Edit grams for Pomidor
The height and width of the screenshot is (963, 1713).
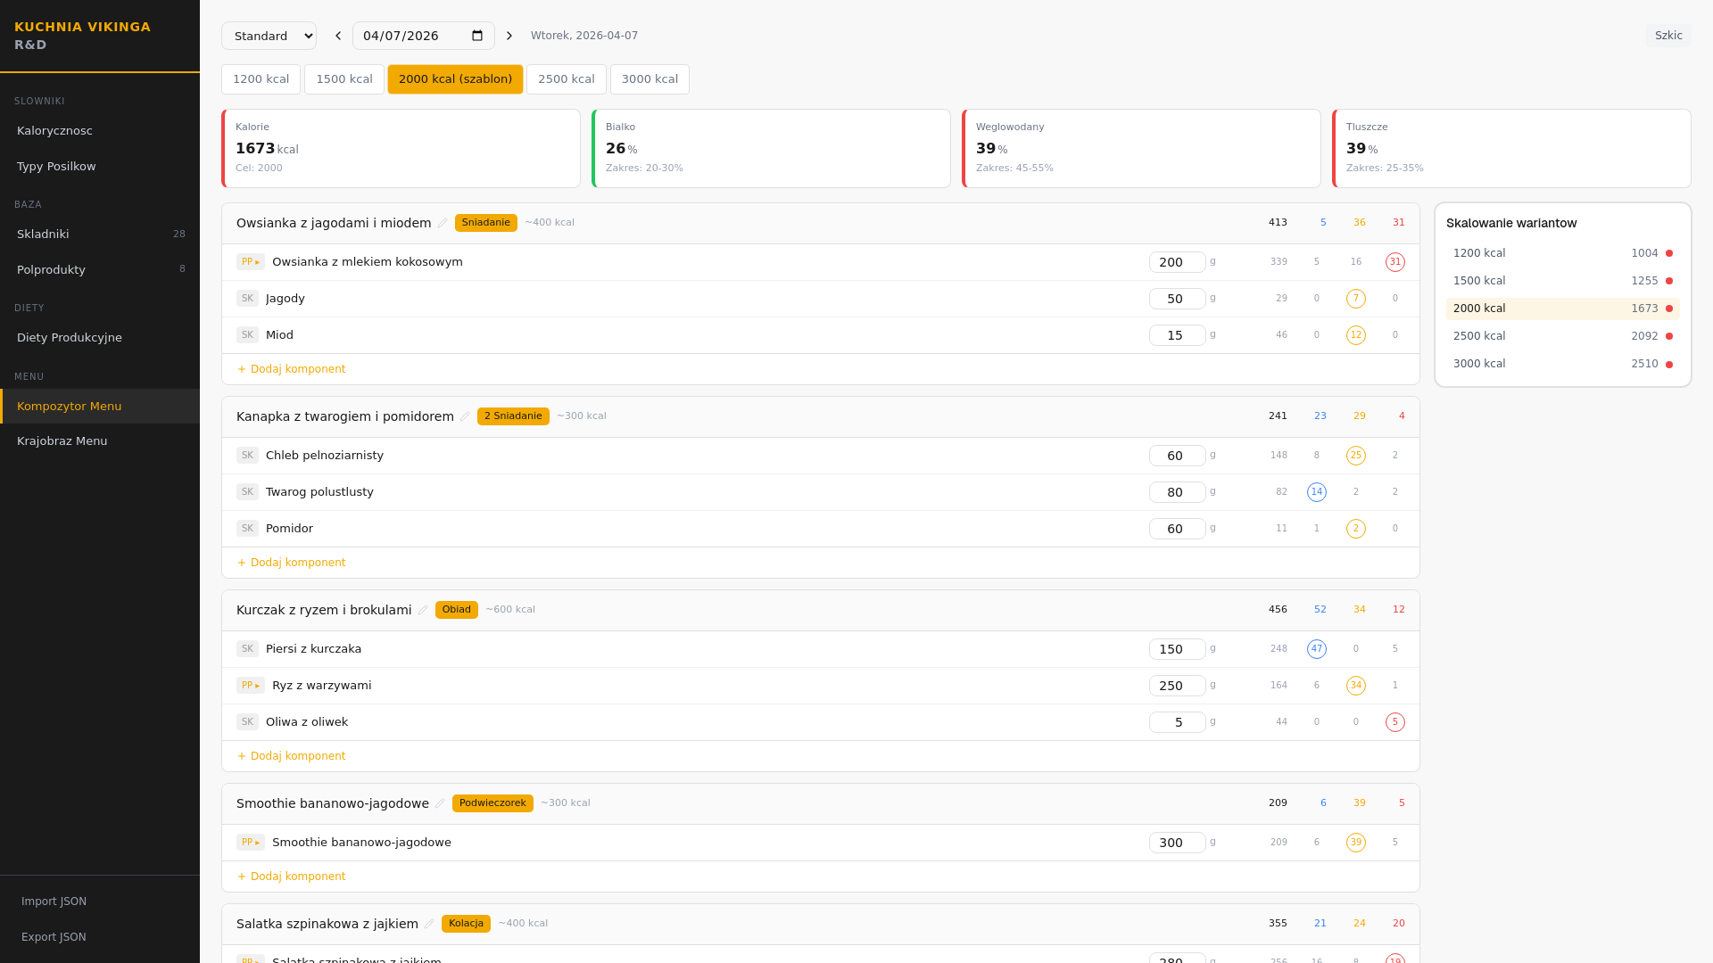click(1177, 529)
